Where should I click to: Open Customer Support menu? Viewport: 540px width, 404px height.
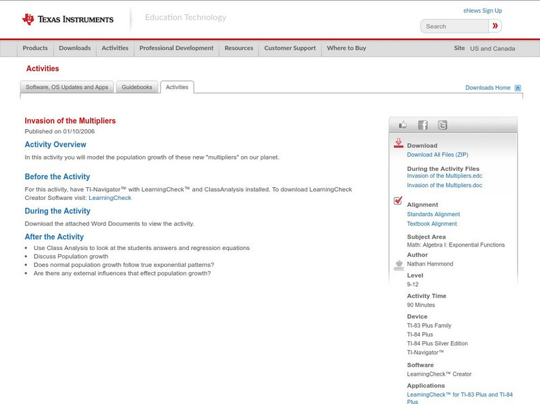[290, 48]
